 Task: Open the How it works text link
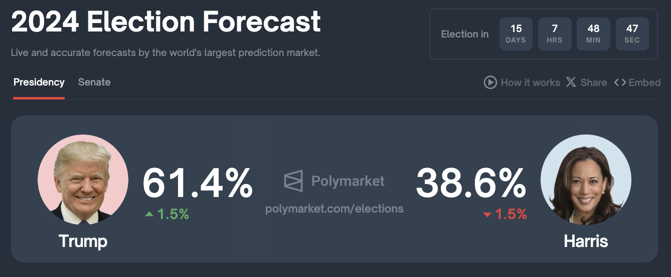530,82
